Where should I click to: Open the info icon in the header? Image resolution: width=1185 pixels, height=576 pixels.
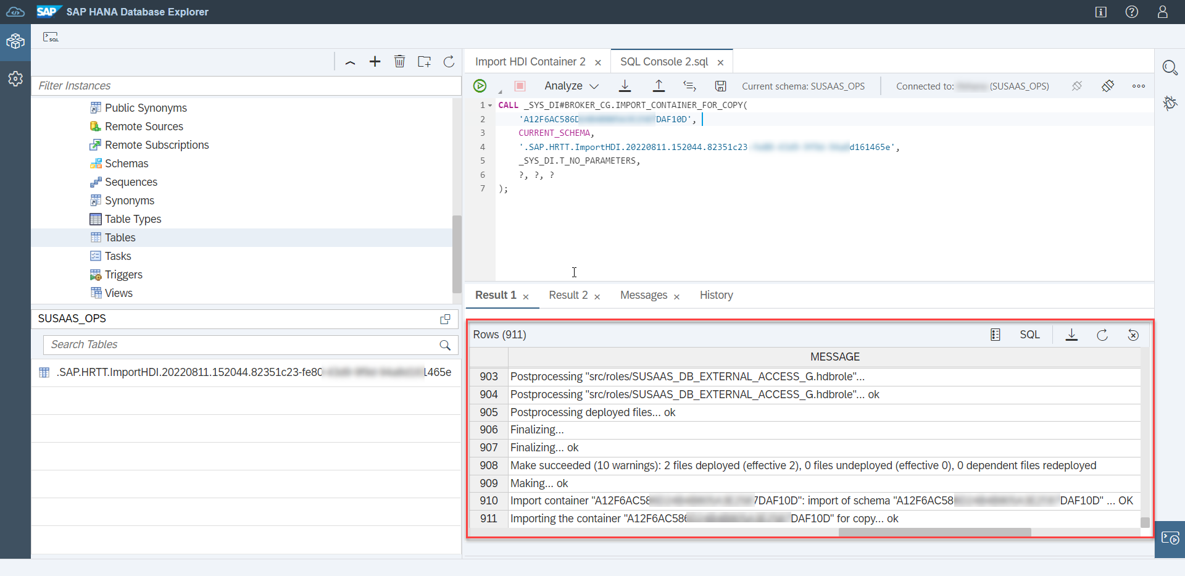click(1100, 12)
